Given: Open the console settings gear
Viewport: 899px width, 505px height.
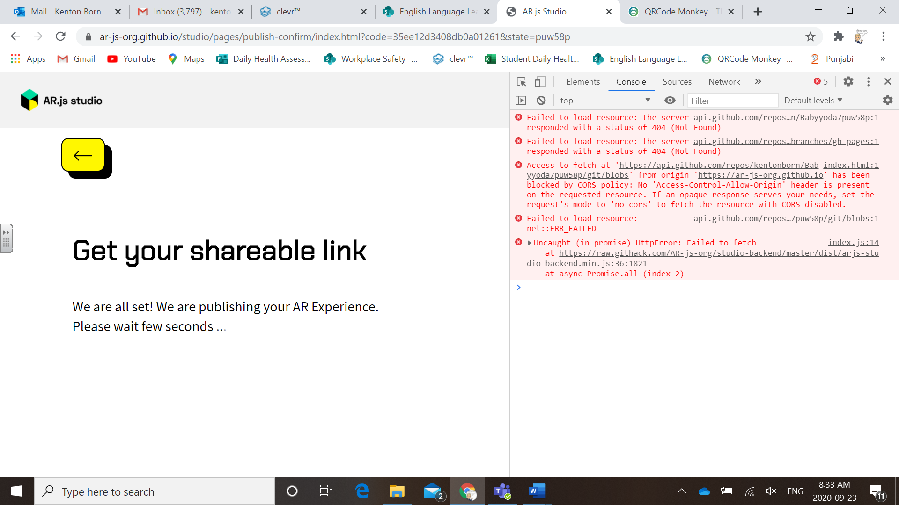Looking at the screenshot, I should tap(888, 100).
